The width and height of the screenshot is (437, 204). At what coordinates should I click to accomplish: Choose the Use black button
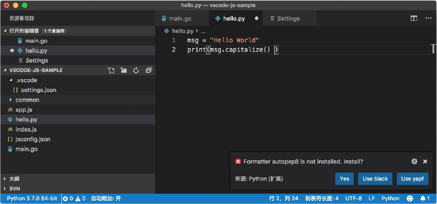(x=375, y=179)
